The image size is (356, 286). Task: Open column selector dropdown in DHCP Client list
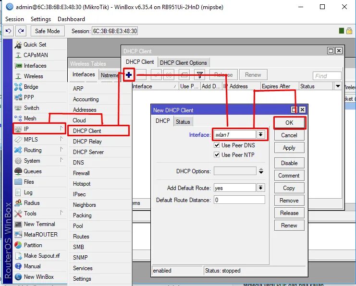point(338,86)
